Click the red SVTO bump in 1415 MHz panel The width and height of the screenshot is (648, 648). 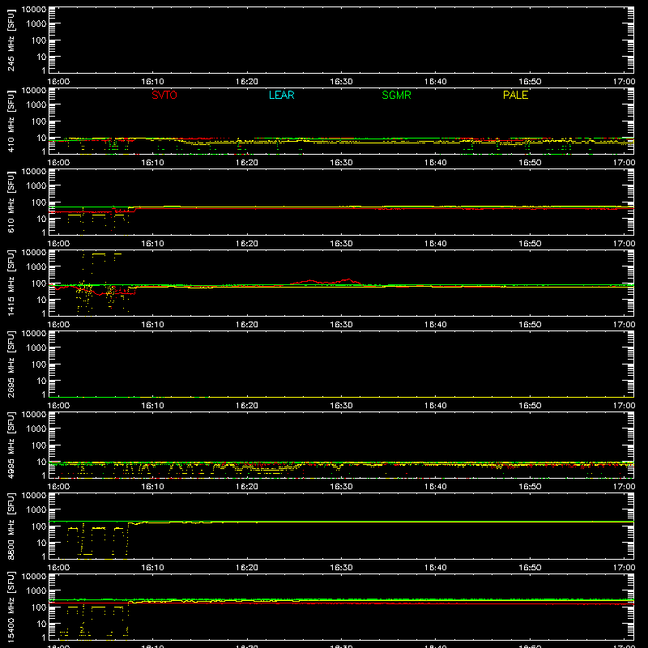pyautogui.click(x=326, y=282)
